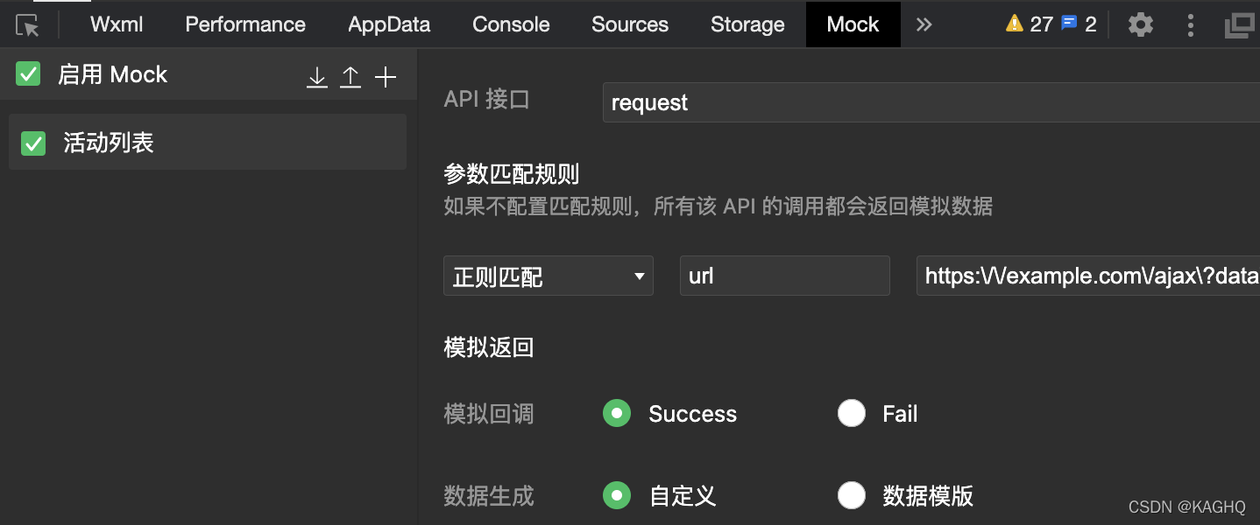Click the inspect element icon
The image size is (1260, 525).
pos(26,24)
